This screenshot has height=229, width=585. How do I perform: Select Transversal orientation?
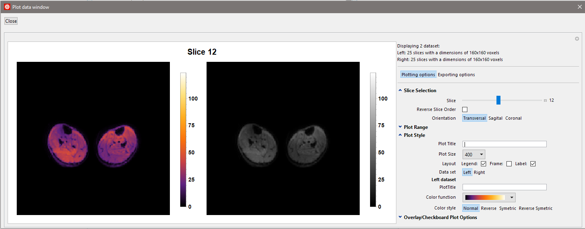pyautogui.click(x=475, y=118)
